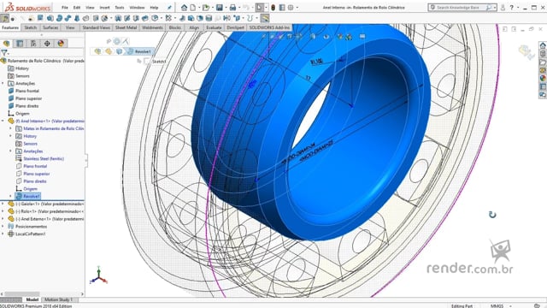Open the DimXpertManager crosshair icon
The width and height of the screenshot is (547, 308).
(x=47, y=44)
